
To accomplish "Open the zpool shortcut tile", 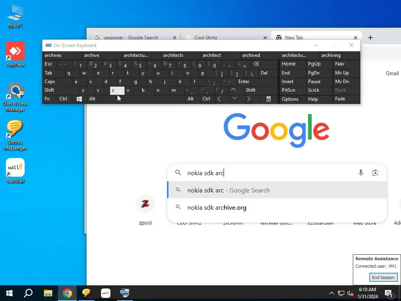I will point(145,210).
